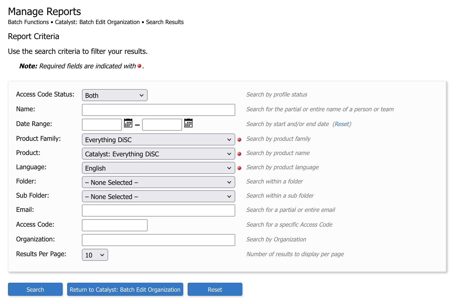
Task: Click the blue Search button
Action: click(x=35, y=289)
